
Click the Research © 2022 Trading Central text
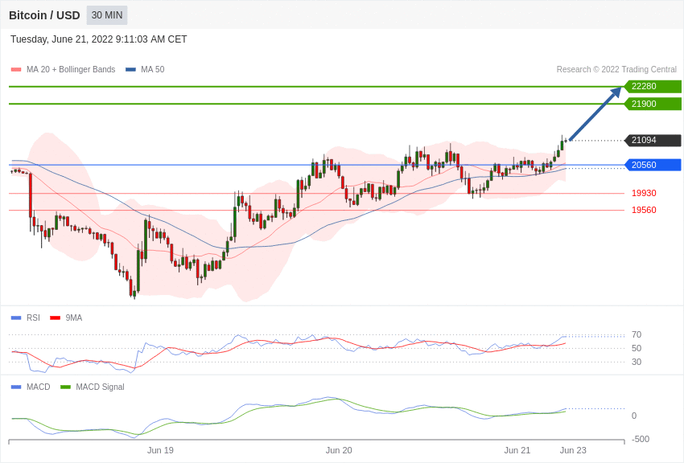[616, 70]
